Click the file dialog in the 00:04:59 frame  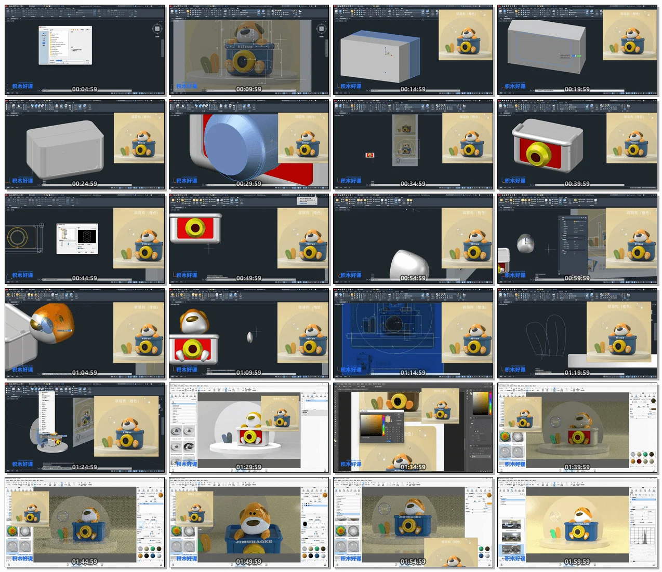pos(65,45)
